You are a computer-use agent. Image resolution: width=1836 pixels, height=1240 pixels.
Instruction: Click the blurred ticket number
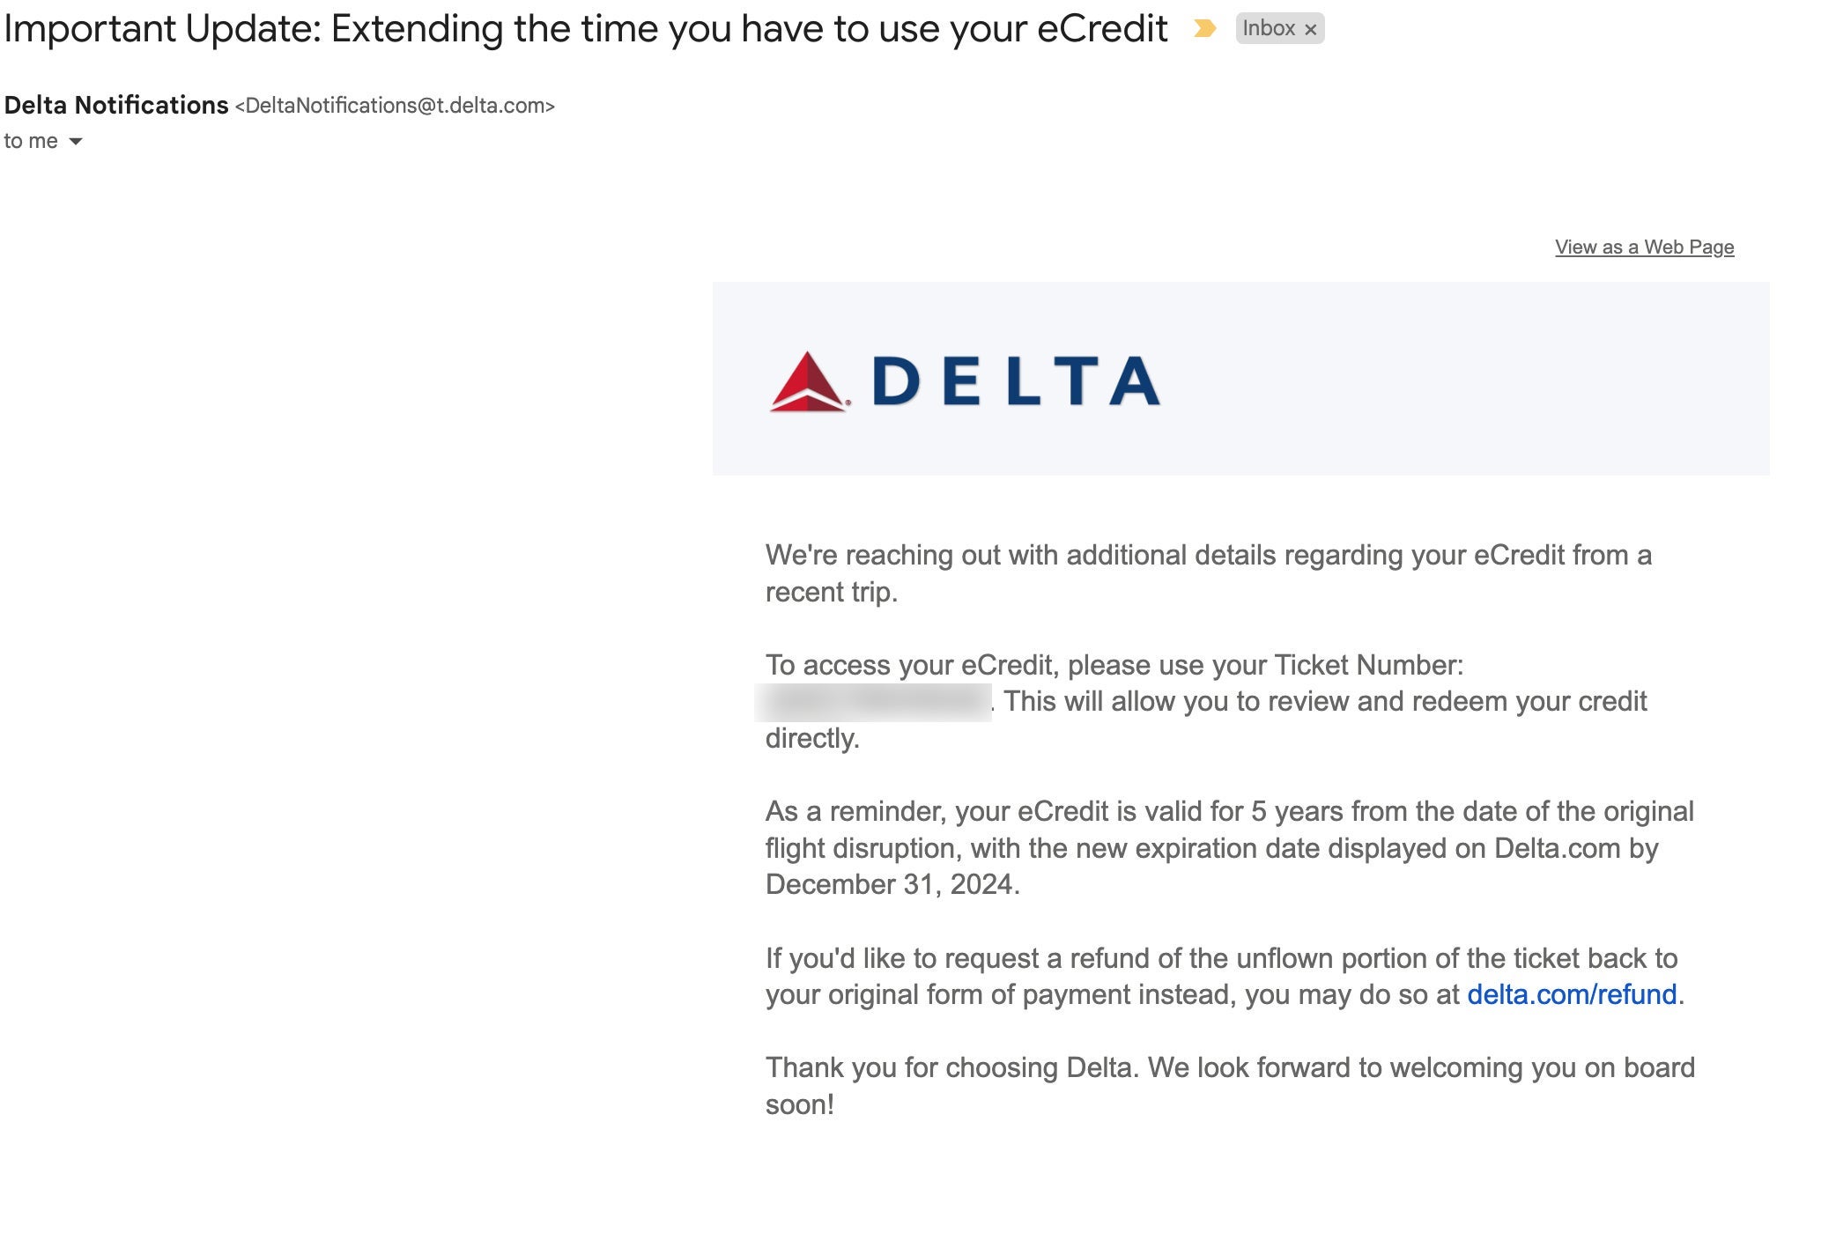[x=873, y=703]
